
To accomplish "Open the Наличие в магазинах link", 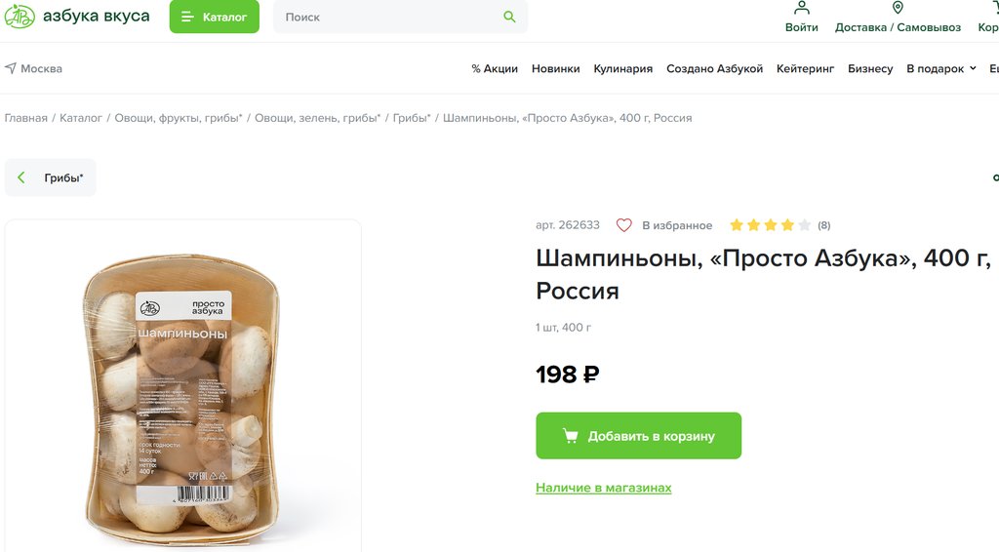I will point(604,488).
